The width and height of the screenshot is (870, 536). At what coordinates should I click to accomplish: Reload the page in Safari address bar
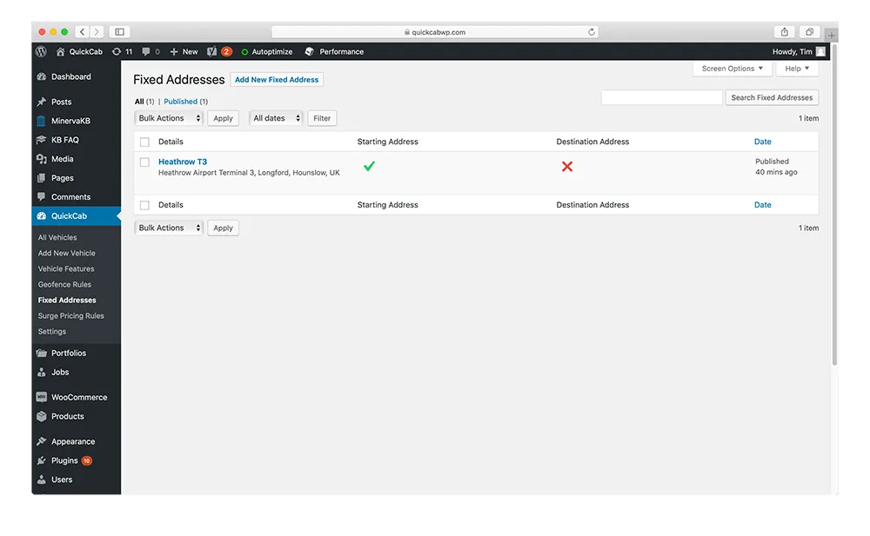pos(592,32)
